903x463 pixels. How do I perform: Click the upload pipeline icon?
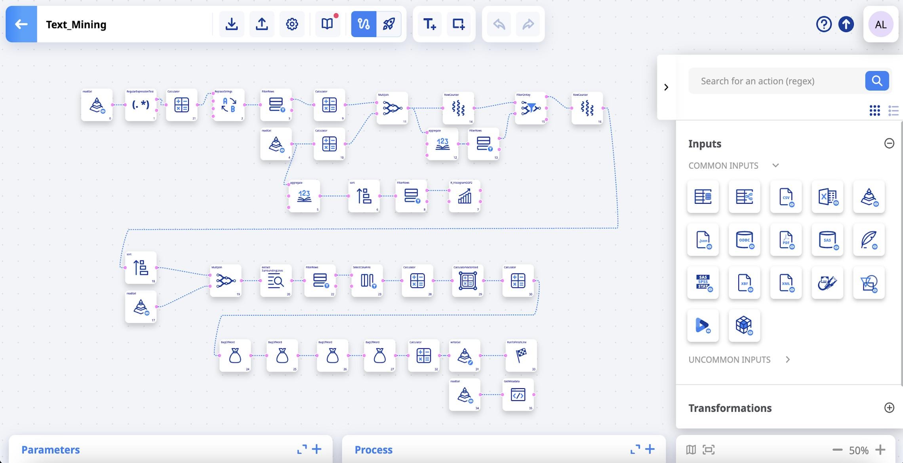(262, 24)
